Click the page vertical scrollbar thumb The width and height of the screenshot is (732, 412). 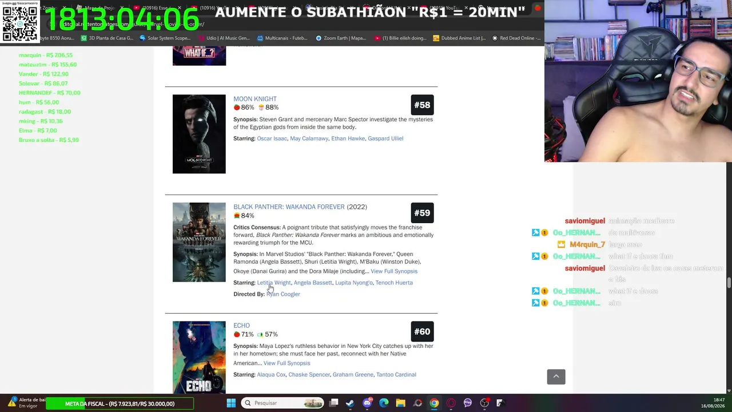729,283
